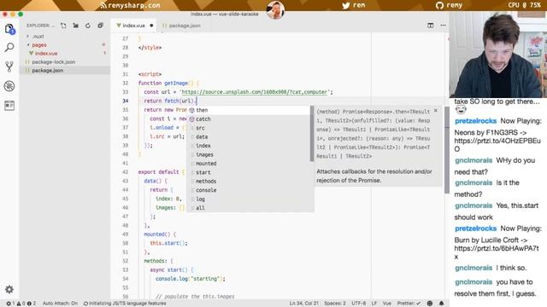
Task: Open the notifications bell in status bar
Action: click(441, 304)
